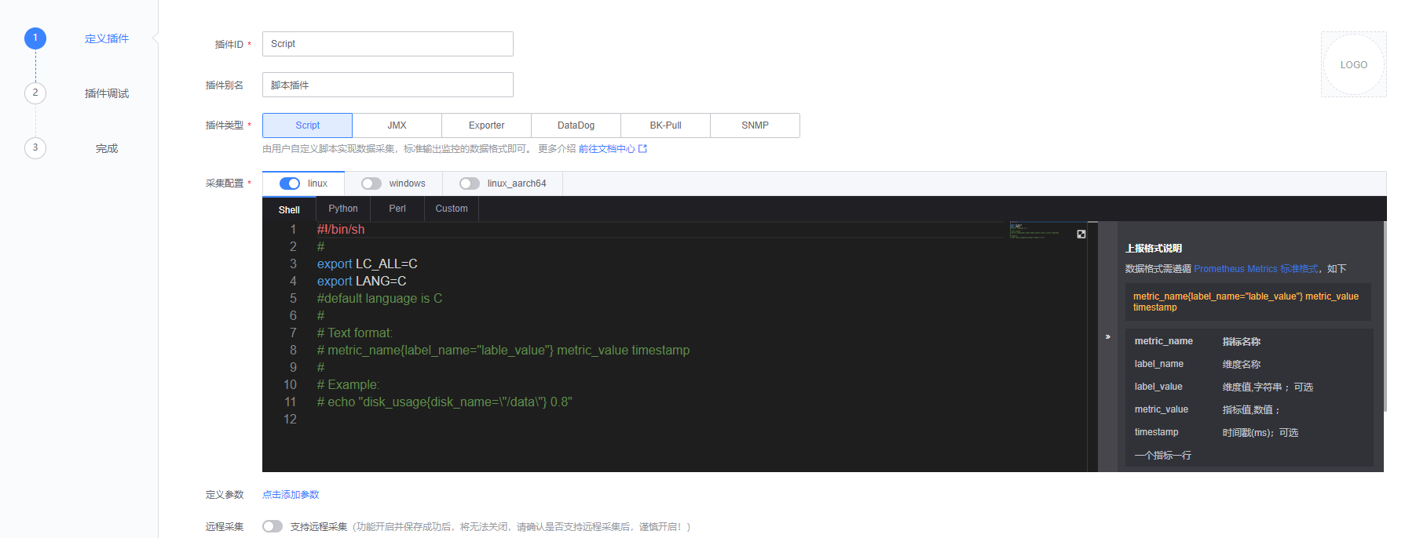Switch to the Custom script tab
Image resolution: width=1416 pixels, height=538 pixels.
tap(452, 209)
